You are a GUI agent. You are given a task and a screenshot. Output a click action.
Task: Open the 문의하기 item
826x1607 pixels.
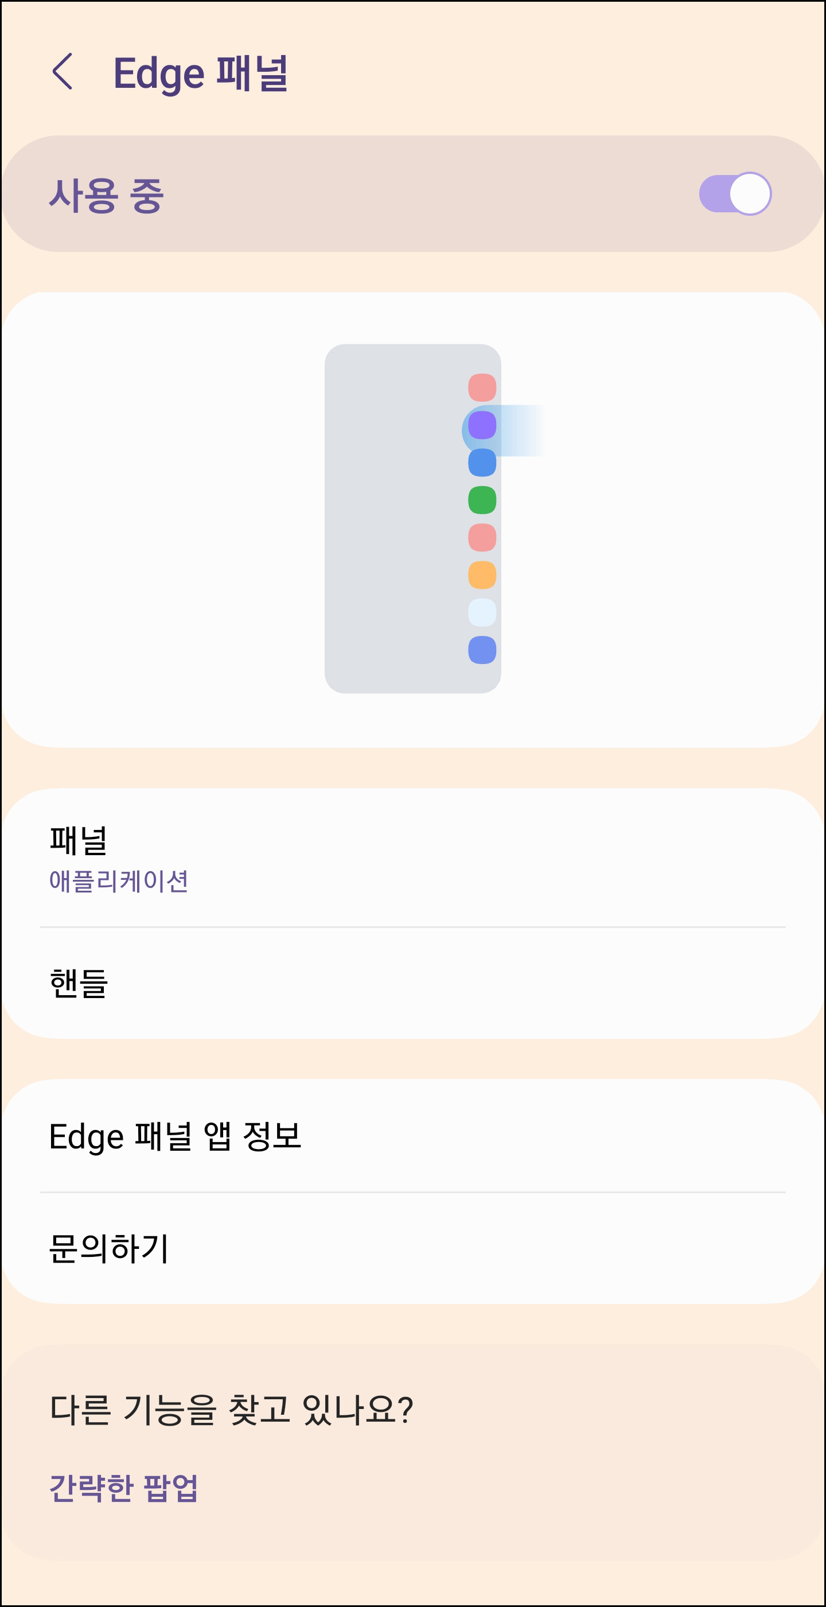[412, 1248]
